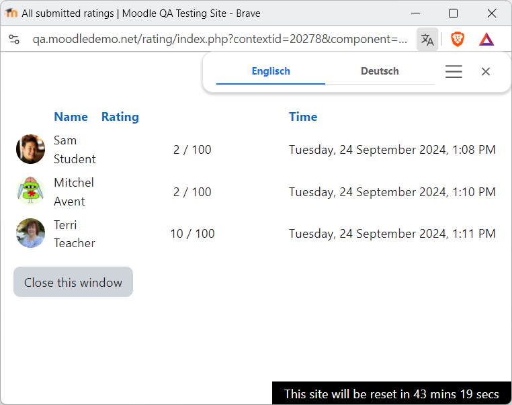The width and height of the screenshot is (512, 405).
Task: Click Sam Student's profile picture
Action: 31,149
